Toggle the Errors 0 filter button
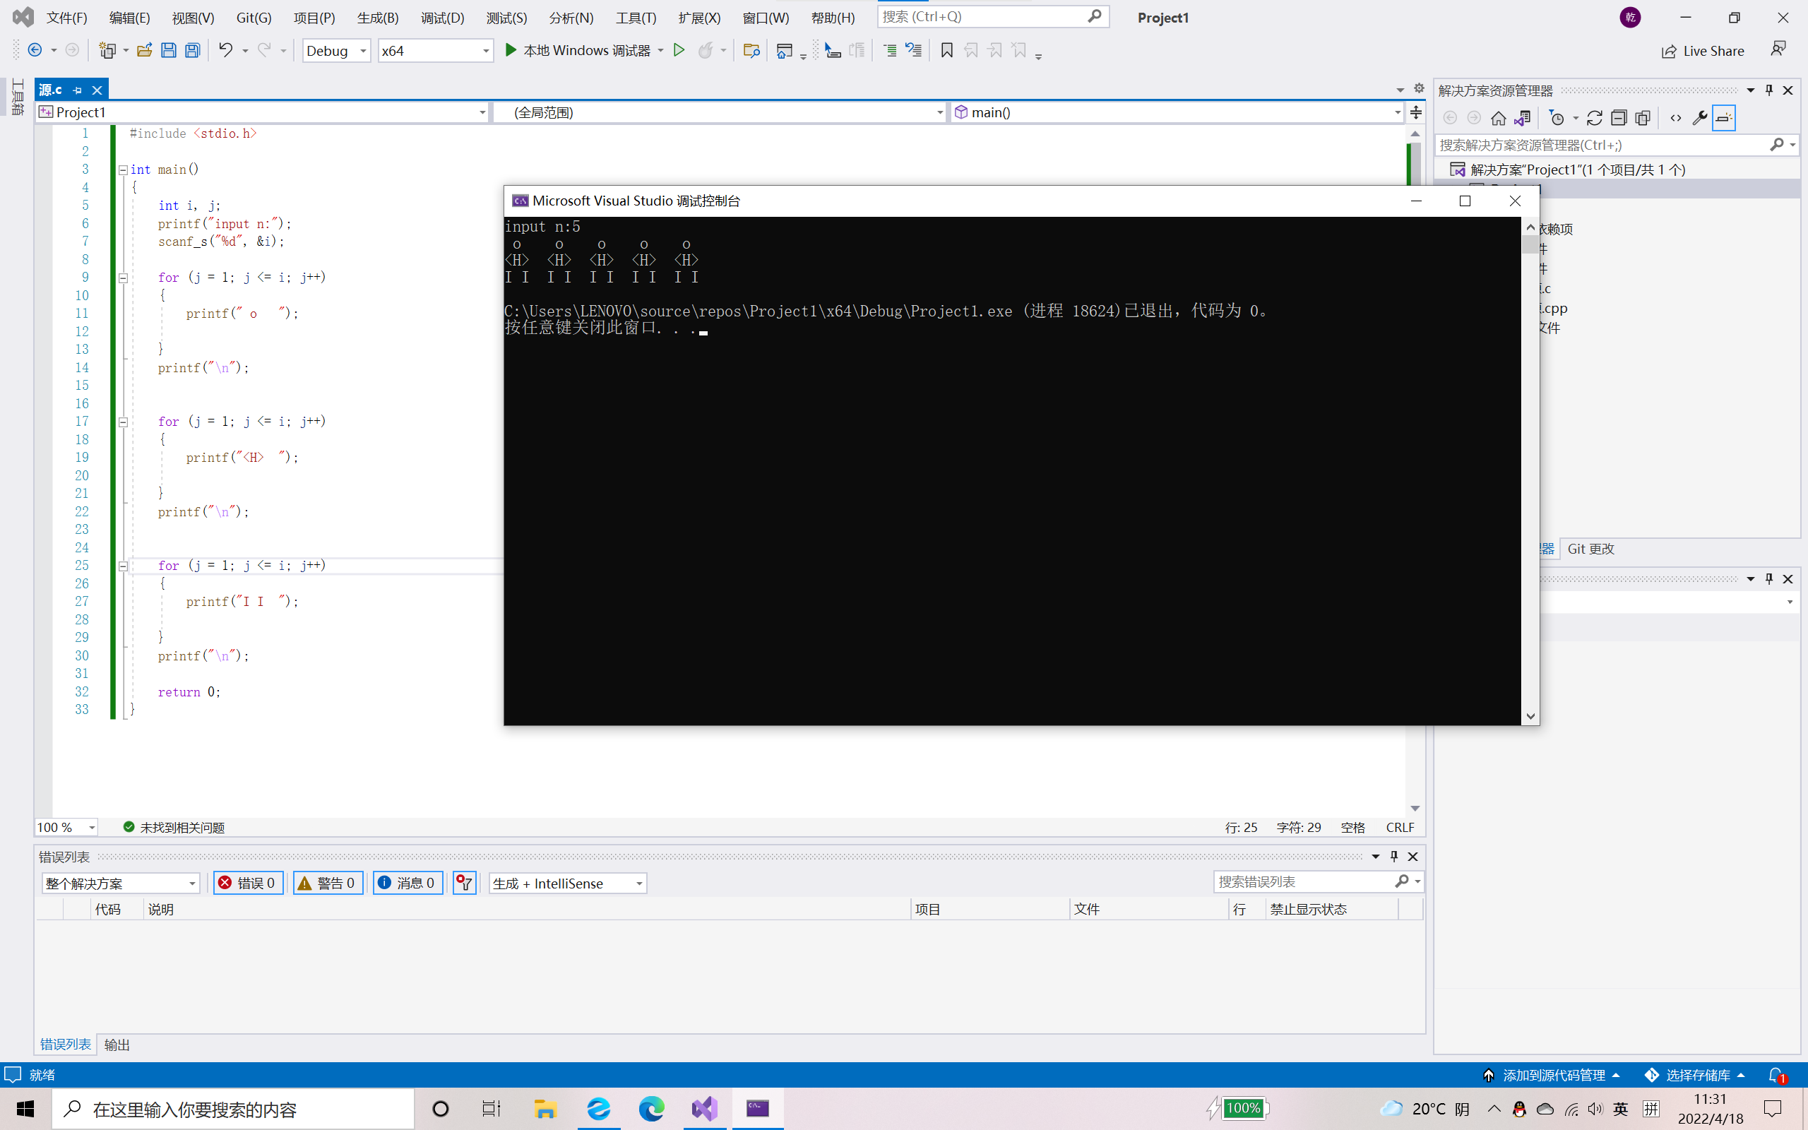The height and width of the screenshot is (1130, 1808). click(248, 883)
